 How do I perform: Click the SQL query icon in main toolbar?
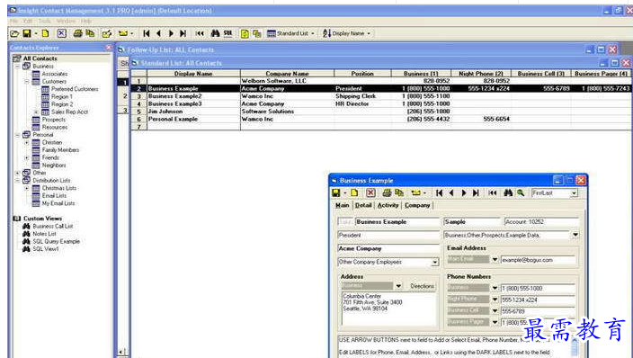coord(228,33)
